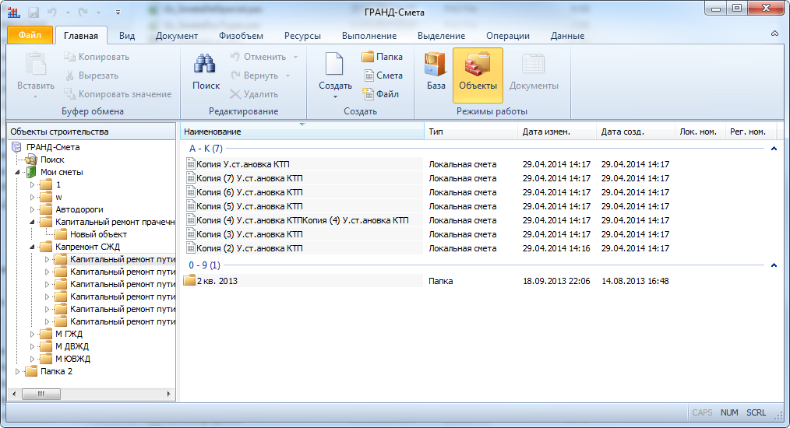Expand the М ГЖД tree node
Image resolution: width=790 pixels, height=428 pixels.
(32, 334)
